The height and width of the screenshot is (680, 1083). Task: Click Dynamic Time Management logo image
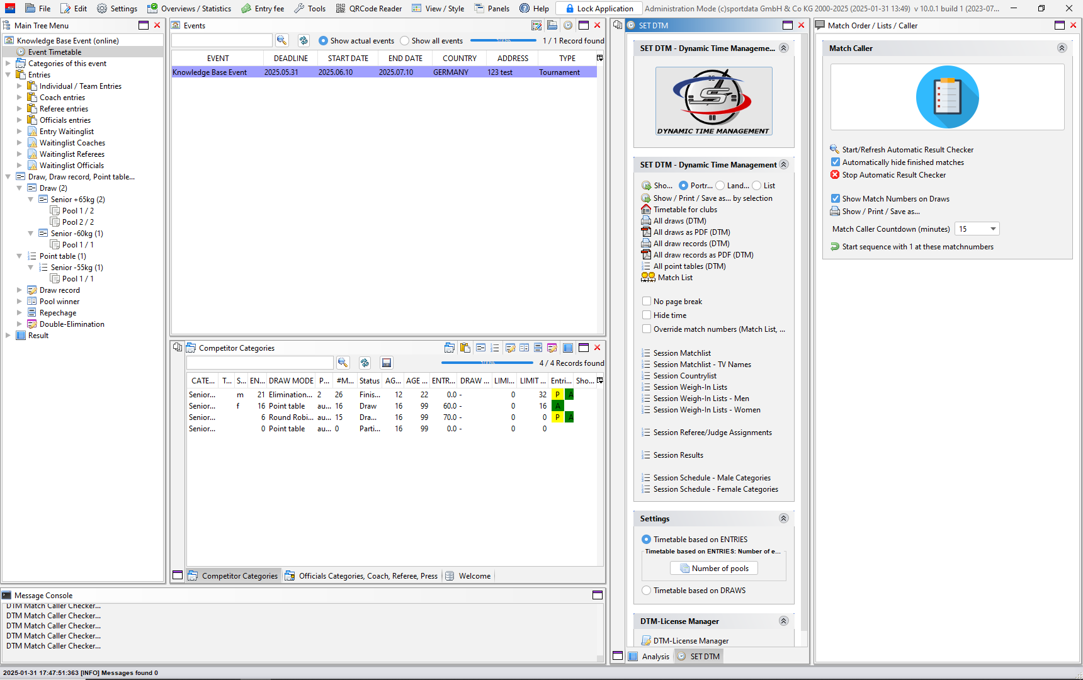click(713, 101)
